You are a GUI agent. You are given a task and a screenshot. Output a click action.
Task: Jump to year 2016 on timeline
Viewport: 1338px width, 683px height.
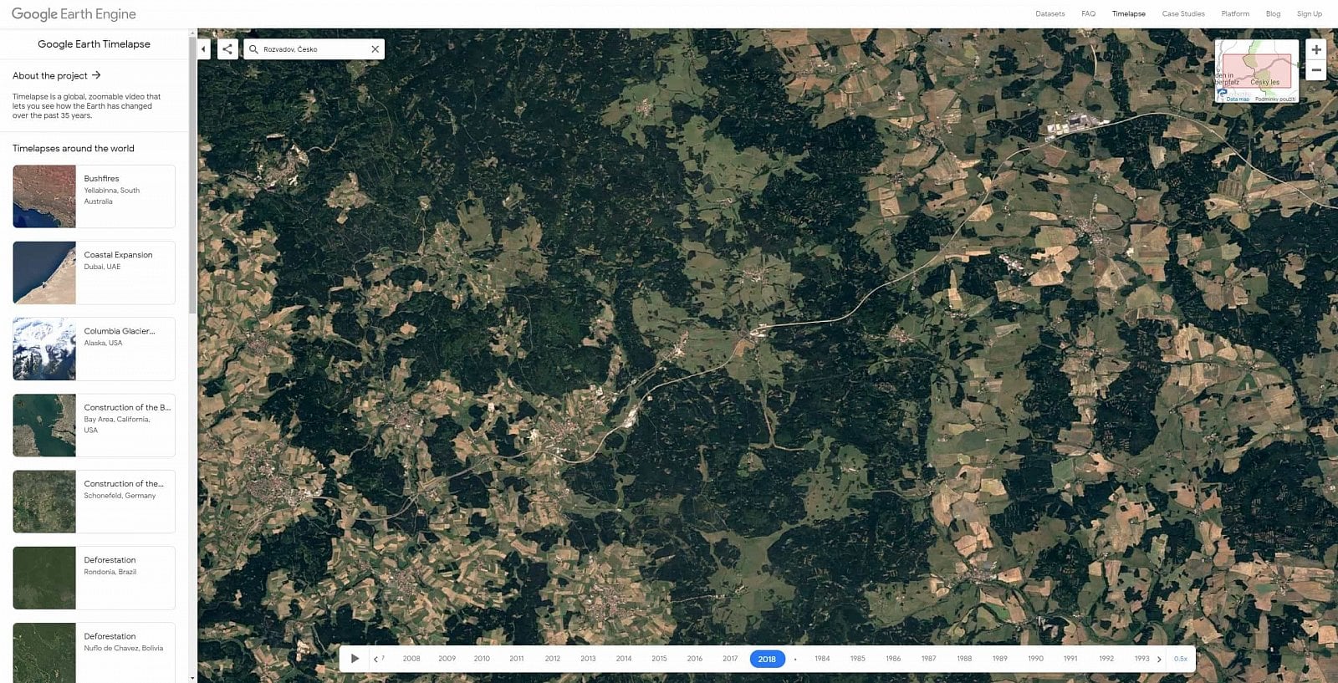click(x=695, y=659)
